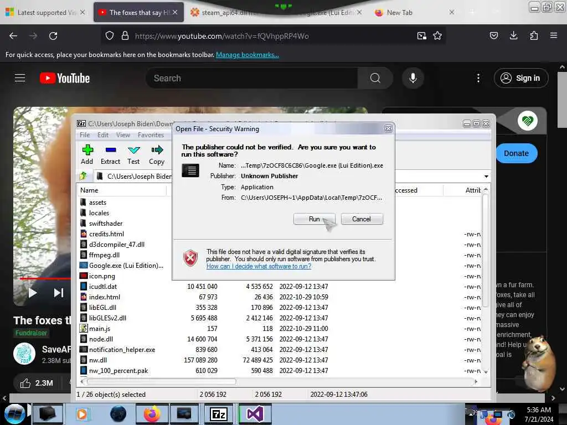
Task: Click the YouTube search magnifier button
Action: click(375, 78)
